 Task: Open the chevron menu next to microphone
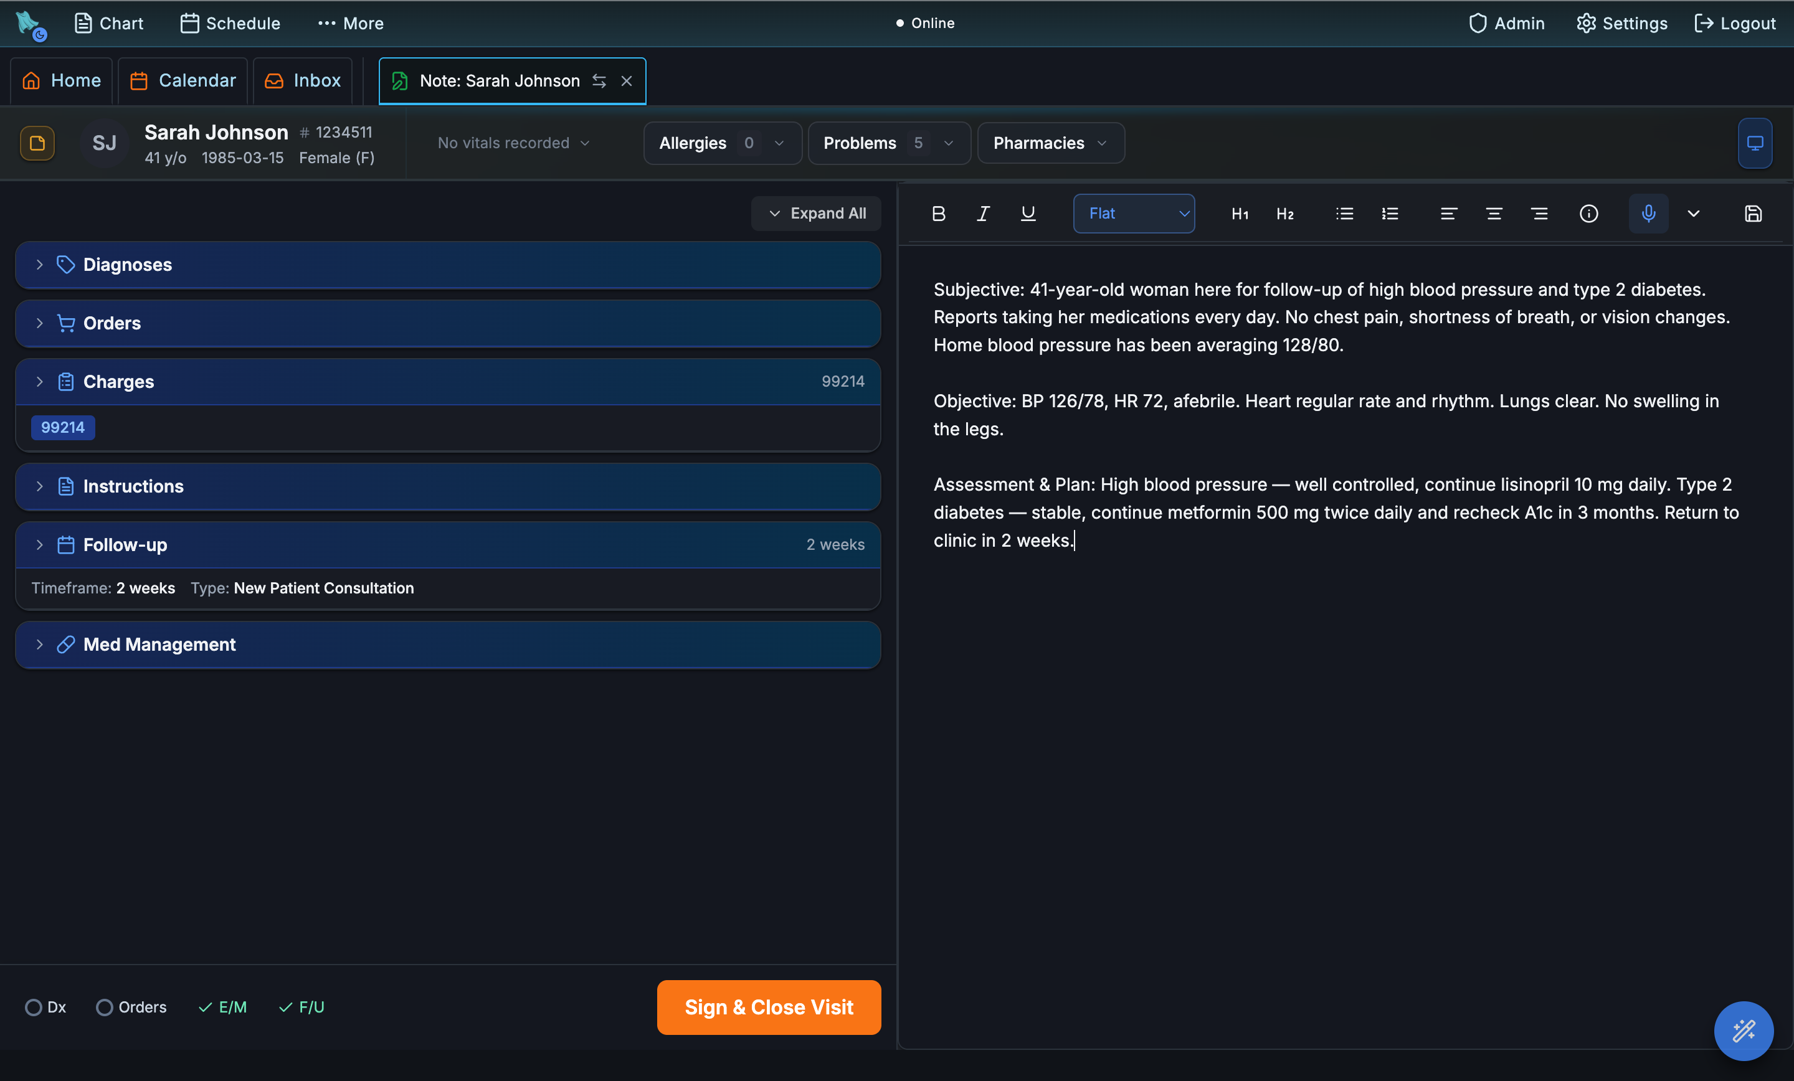pos(1694,214)
